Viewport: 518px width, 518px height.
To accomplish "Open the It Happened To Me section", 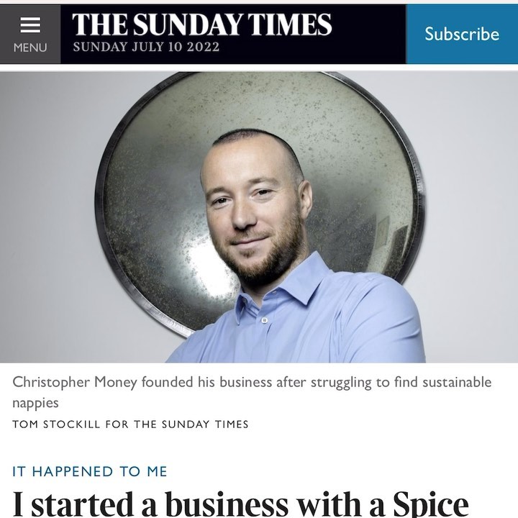I will (90, 472).
